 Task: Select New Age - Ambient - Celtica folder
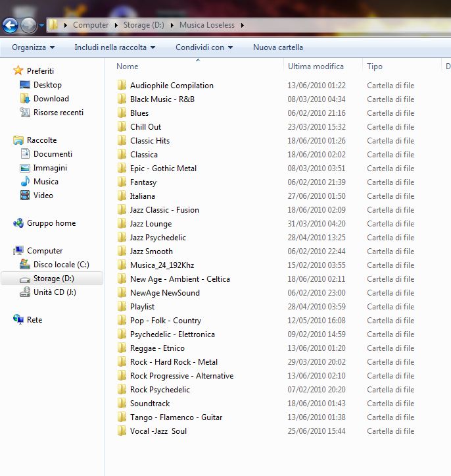point(180,279)
